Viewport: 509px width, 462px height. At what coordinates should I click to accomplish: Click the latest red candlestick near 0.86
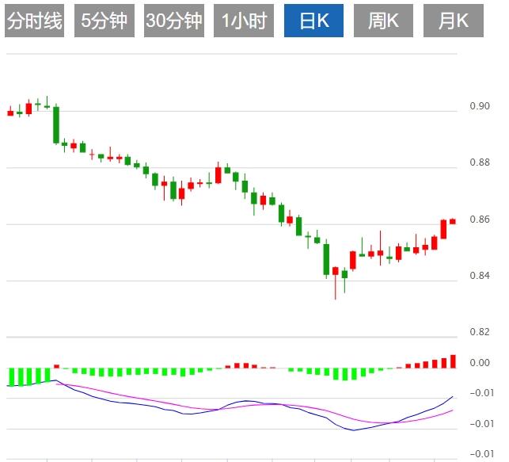pos(453,221)
